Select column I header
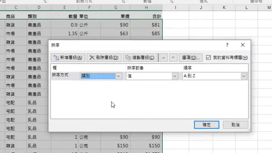 pyautogui.click(x=176, y=8)
